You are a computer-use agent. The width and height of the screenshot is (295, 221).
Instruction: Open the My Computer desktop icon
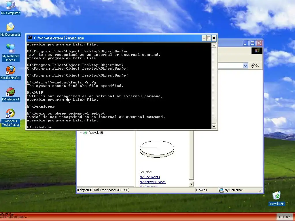(10, 7)
